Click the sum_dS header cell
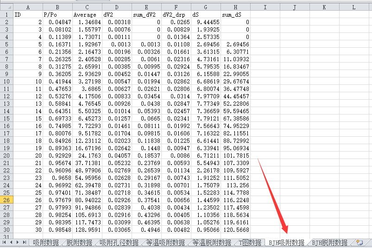The width and height of the screenshot is (372, 248). [x=236, y=15]
